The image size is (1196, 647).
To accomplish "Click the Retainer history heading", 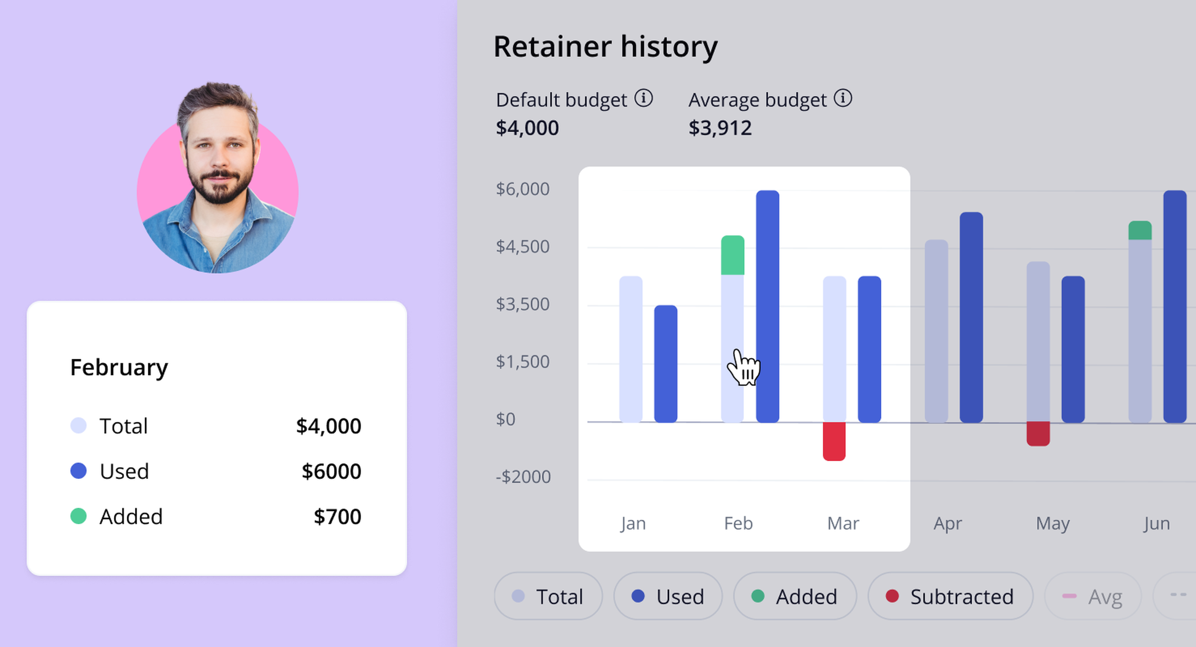I will [x=605, y=46].
